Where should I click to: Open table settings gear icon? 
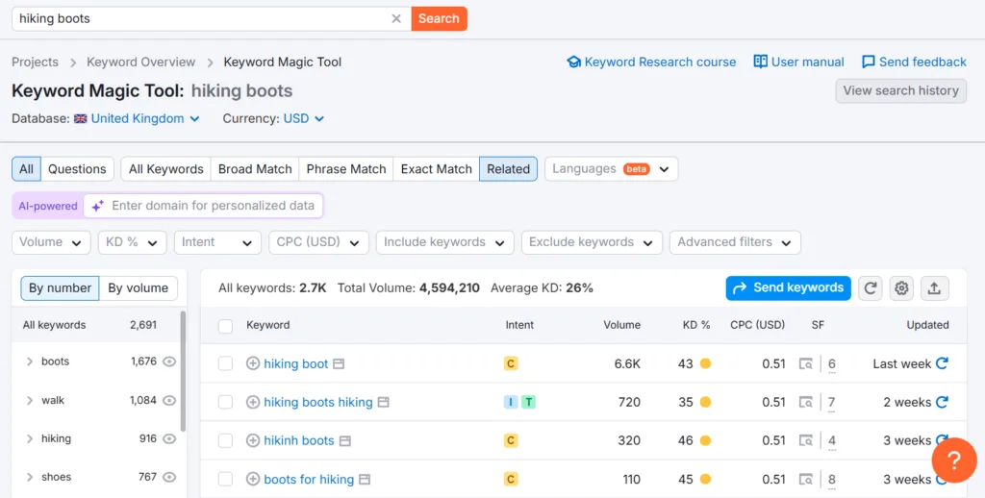click(x=901, y=288)
